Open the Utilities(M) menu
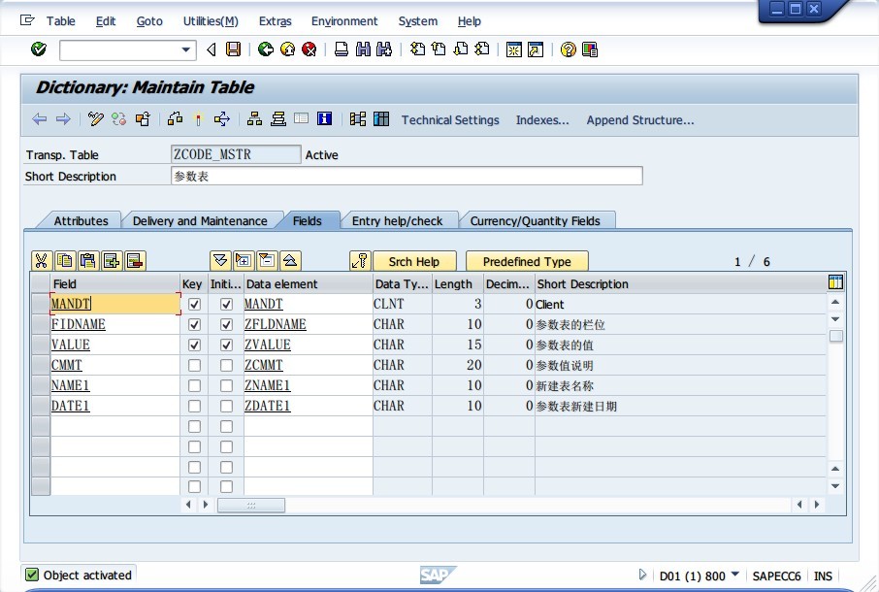This screenshot has width=879, height=592. (211, 21)
